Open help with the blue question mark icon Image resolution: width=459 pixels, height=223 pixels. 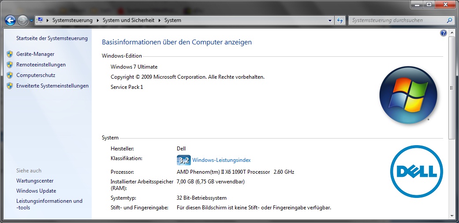pos(444,33)
